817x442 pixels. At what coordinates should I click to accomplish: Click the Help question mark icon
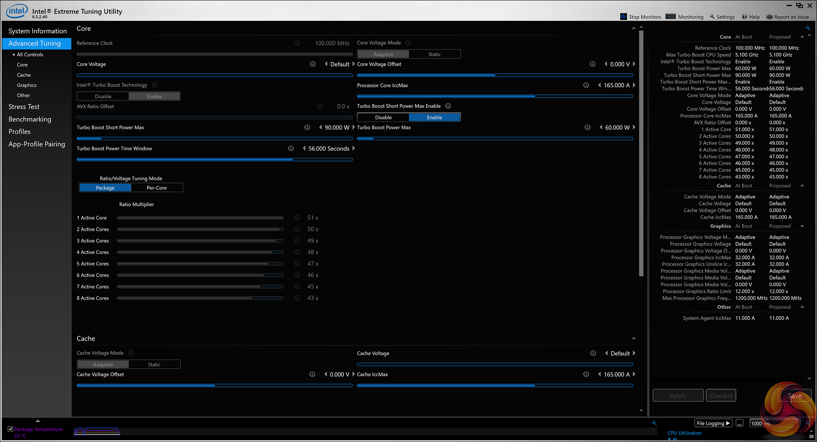744,17
